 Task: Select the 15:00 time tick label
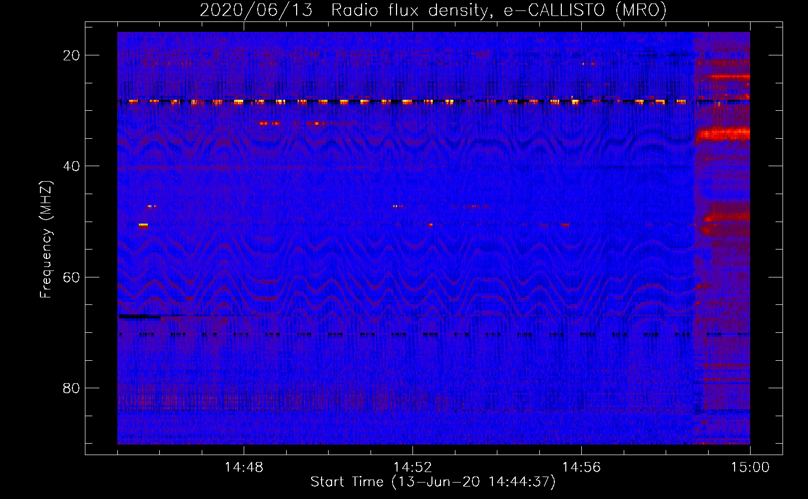pyautogui.click(x=750, y=468)
